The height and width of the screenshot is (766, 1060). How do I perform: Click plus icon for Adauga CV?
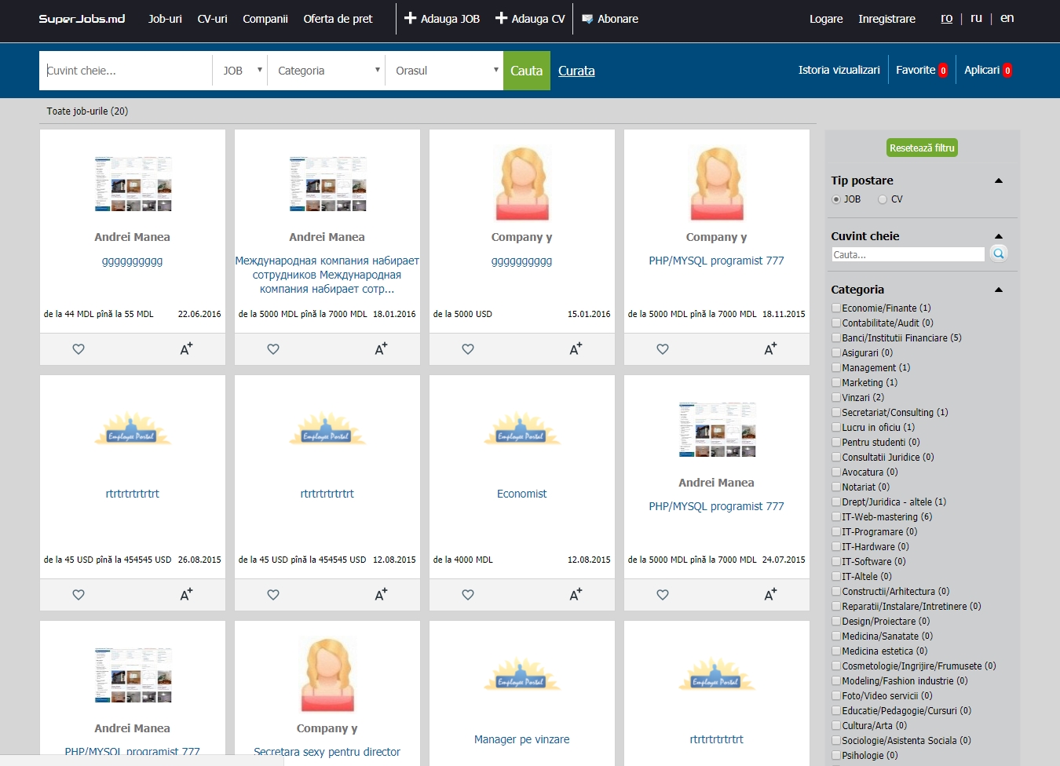pyautogui.click(x=501, y=18)
